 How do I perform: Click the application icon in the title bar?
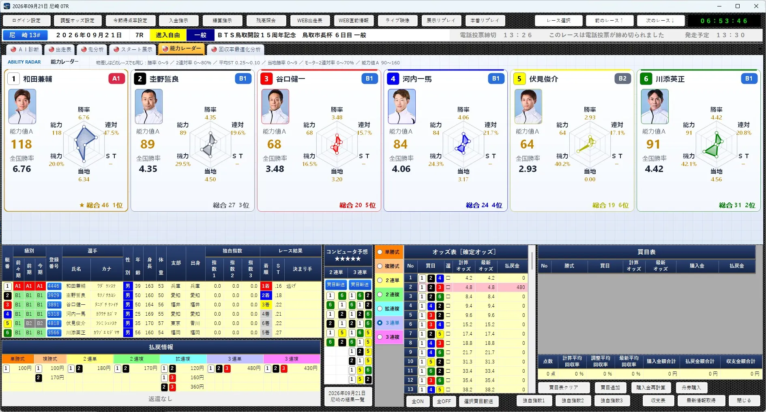pyautogui.click(x=6, y=6)
